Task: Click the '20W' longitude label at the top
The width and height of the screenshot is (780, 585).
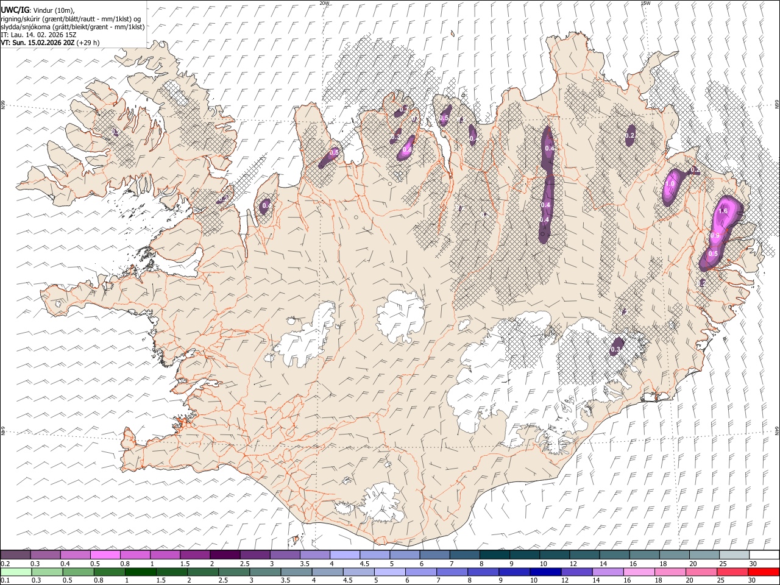Action: tap(324, 3)
